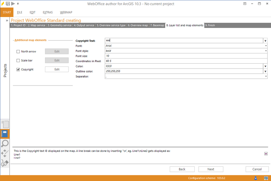
Task: Open the EXTRAS menu
Action: click(47, 12)
